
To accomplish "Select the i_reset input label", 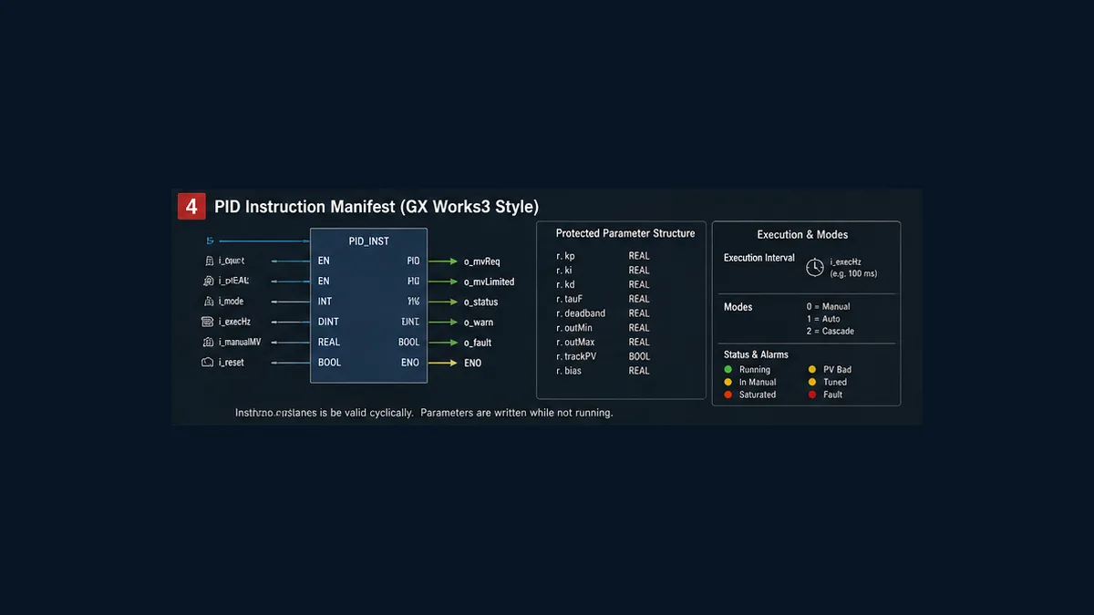I will coord(231,362).
